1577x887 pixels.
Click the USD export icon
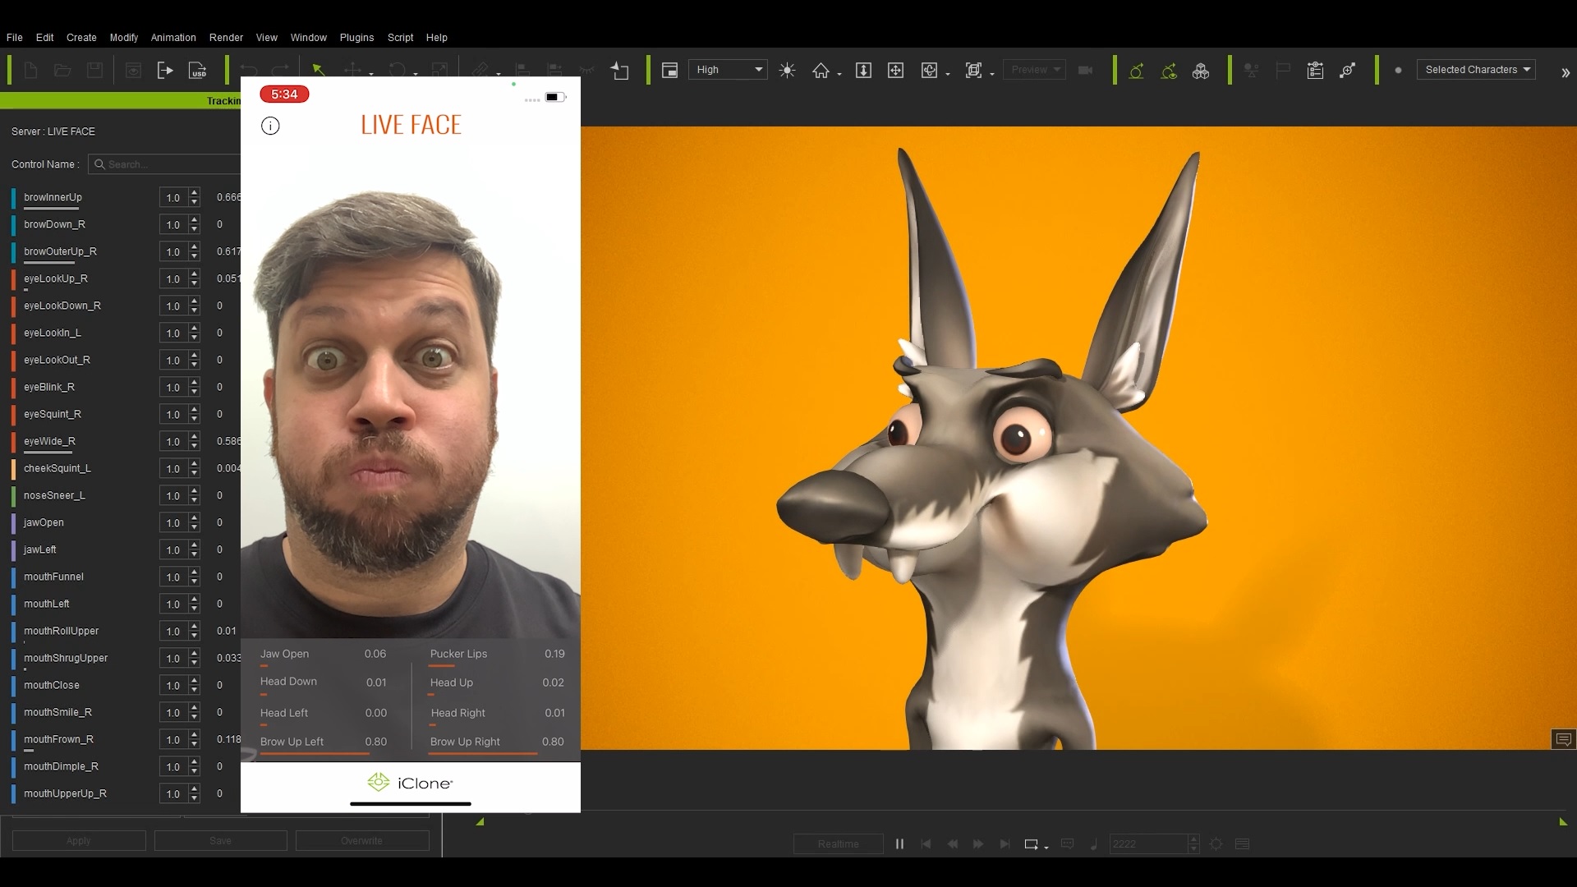point(198,71)
